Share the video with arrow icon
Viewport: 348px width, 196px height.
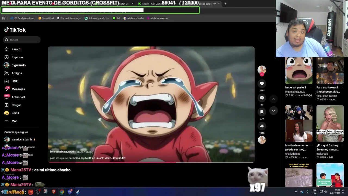pyautogui.click(x=262, y=126)
